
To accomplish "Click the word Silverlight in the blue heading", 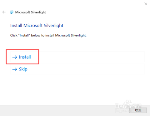I will tap(53, 26).
